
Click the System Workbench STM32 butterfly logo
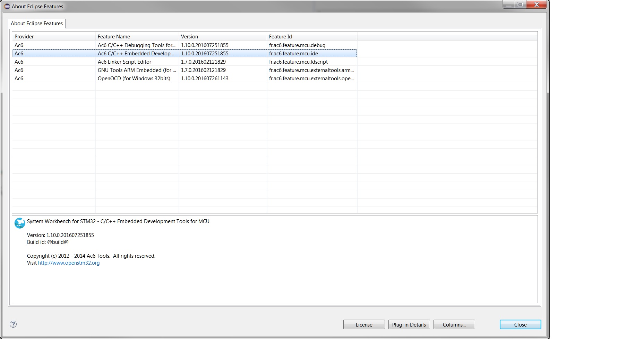pyautogui.click(x=20, y=223)
